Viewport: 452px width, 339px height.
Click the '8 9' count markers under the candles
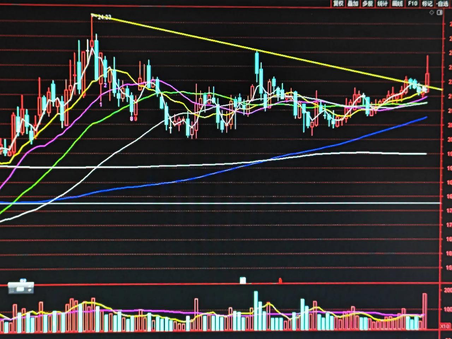[x=133, y=119]
